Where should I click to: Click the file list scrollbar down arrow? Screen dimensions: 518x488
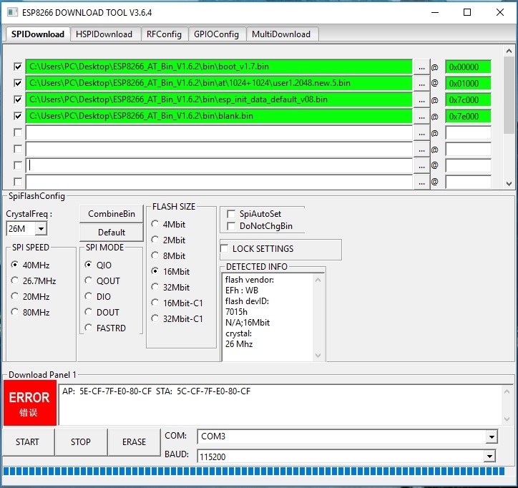pyautogui.click(x=509, y=184)
